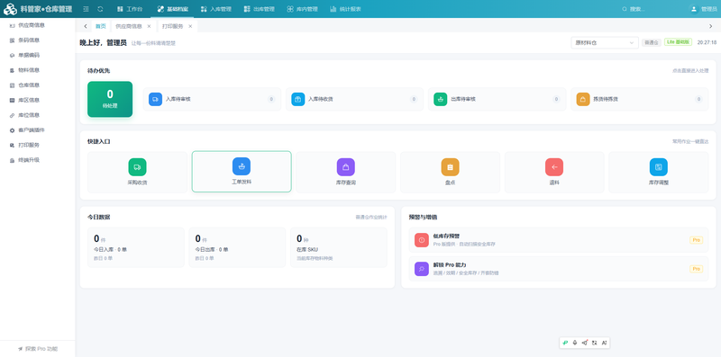
Task: Open 库存调整 blue shortcut icon
Action: click(659, 167)
